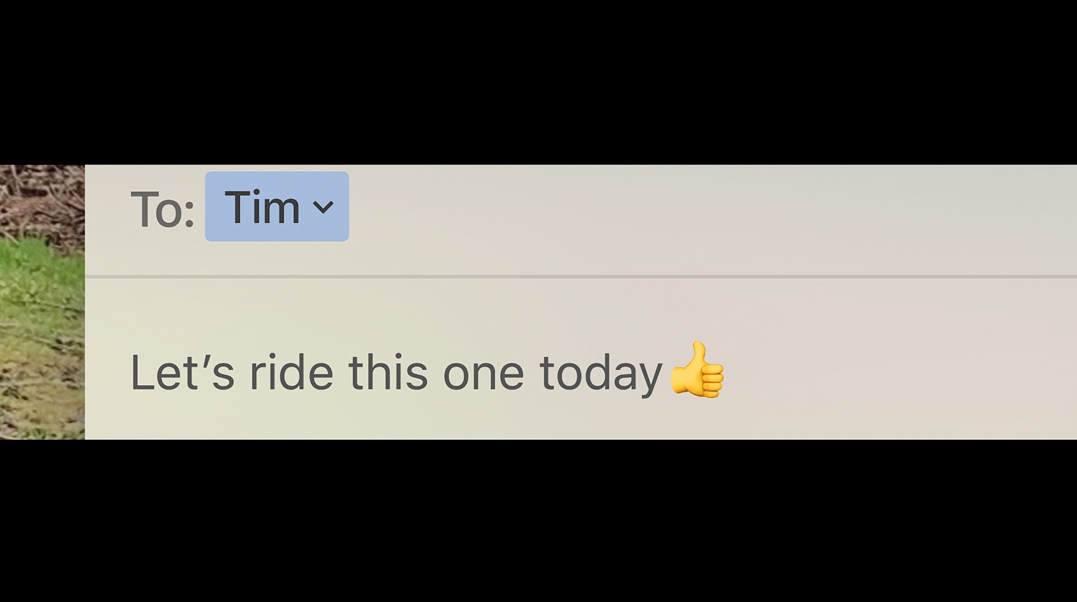This screenshot has width=1077, height=602.
Task: Click the word "this" in the message
Action: pyautogui.click(x=388, y=373)
